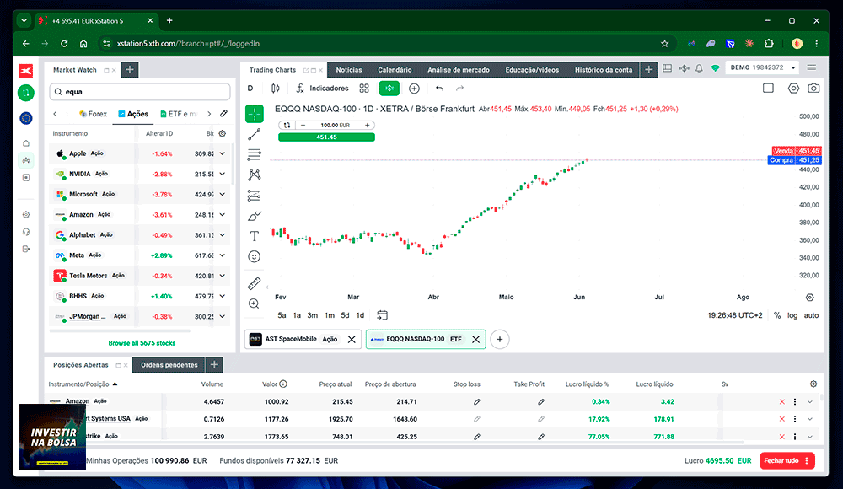Toggle log scale on chart
Viewport: 843px width, 489px height.
pyautogui.click(x=792, y=316)
